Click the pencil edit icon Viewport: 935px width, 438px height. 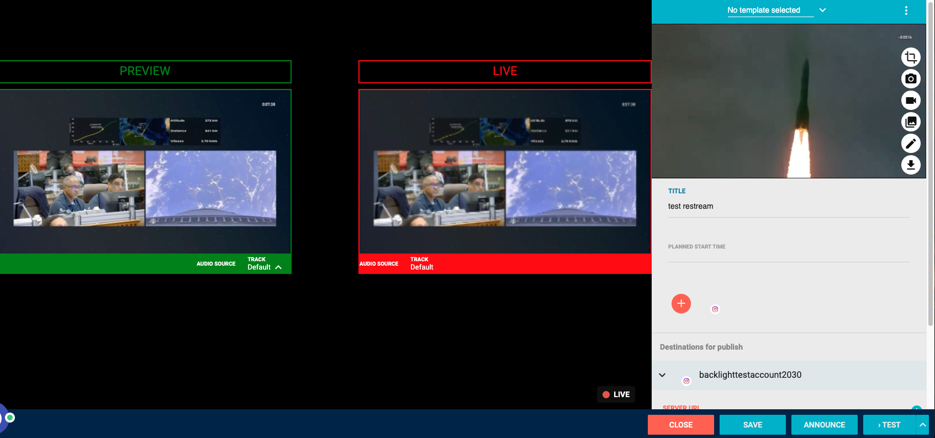tap(911, 144)
